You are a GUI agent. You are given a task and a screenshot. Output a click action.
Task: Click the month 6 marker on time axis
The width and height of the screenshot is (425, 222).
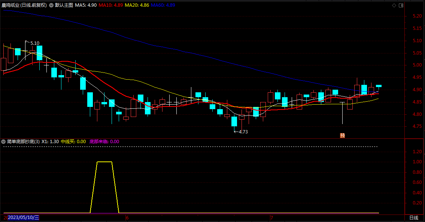pos(127,218)
